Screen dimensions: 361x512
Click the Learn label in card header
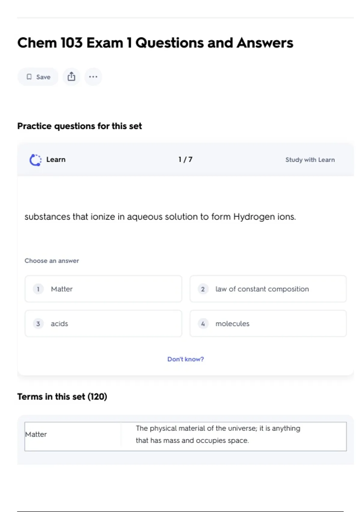click(x=56, y=160)
